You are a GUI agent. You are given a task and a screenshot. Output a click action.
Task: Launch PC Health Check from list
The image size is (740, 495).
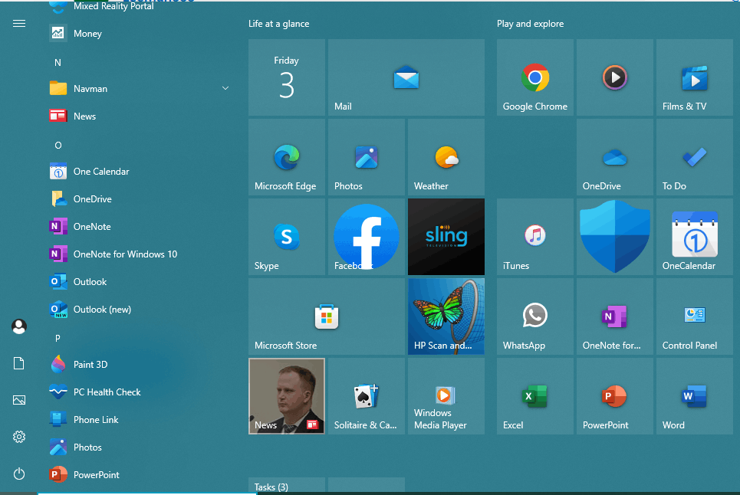pos(140,392)
